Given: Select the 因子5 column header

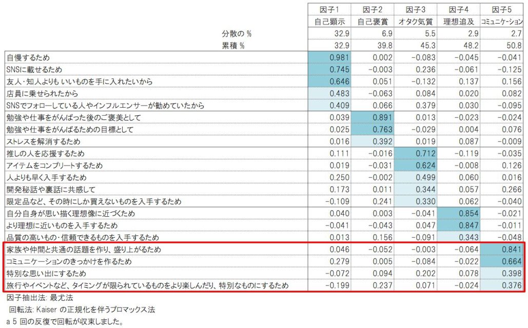Looking at the screenshot, I should (x=502, y=9).
